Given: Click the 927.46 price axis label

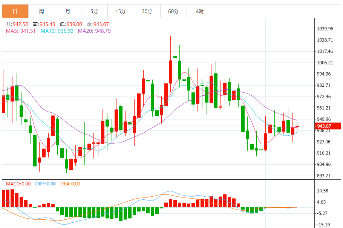Looking at the screenshot, I should coord(324,142).
